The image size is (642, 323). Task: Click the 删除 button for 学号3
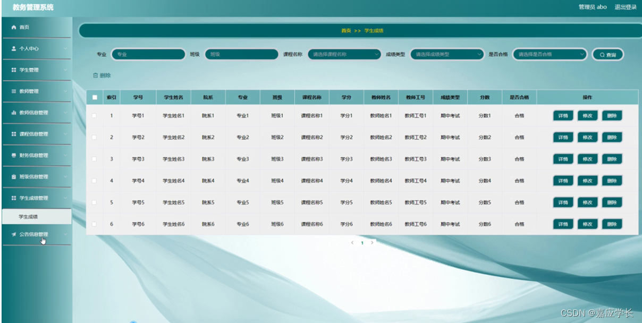click(x=612, y=159)
